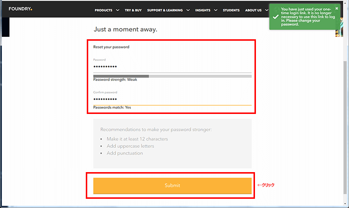The height and width of the screenshot is (208, 349).
Task: Focus the Password input field
Action: click(x=172, y=66)
